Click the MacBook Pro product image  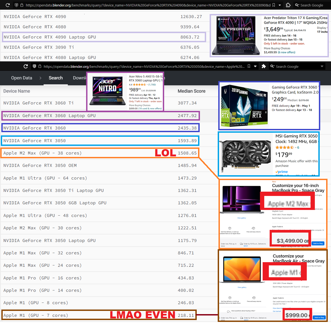click(242, 199)
